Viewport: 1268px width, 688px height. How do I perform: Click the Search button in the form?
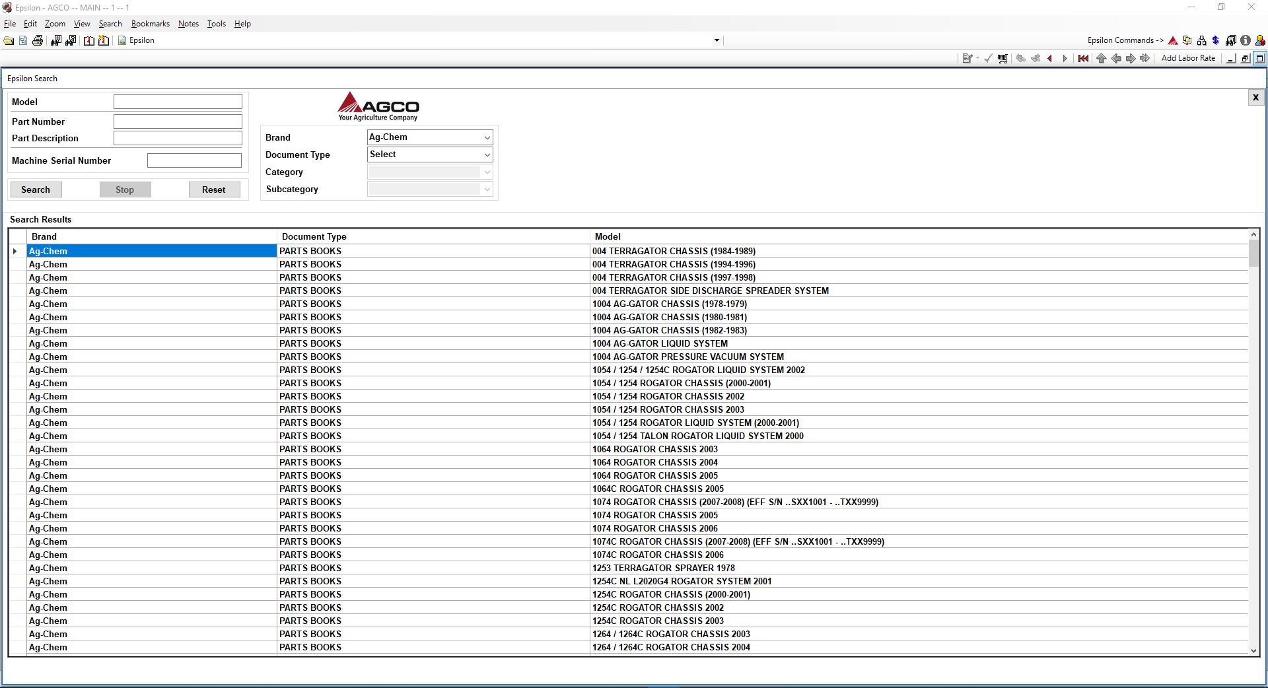pyautogui.click(x=36, y=189)
